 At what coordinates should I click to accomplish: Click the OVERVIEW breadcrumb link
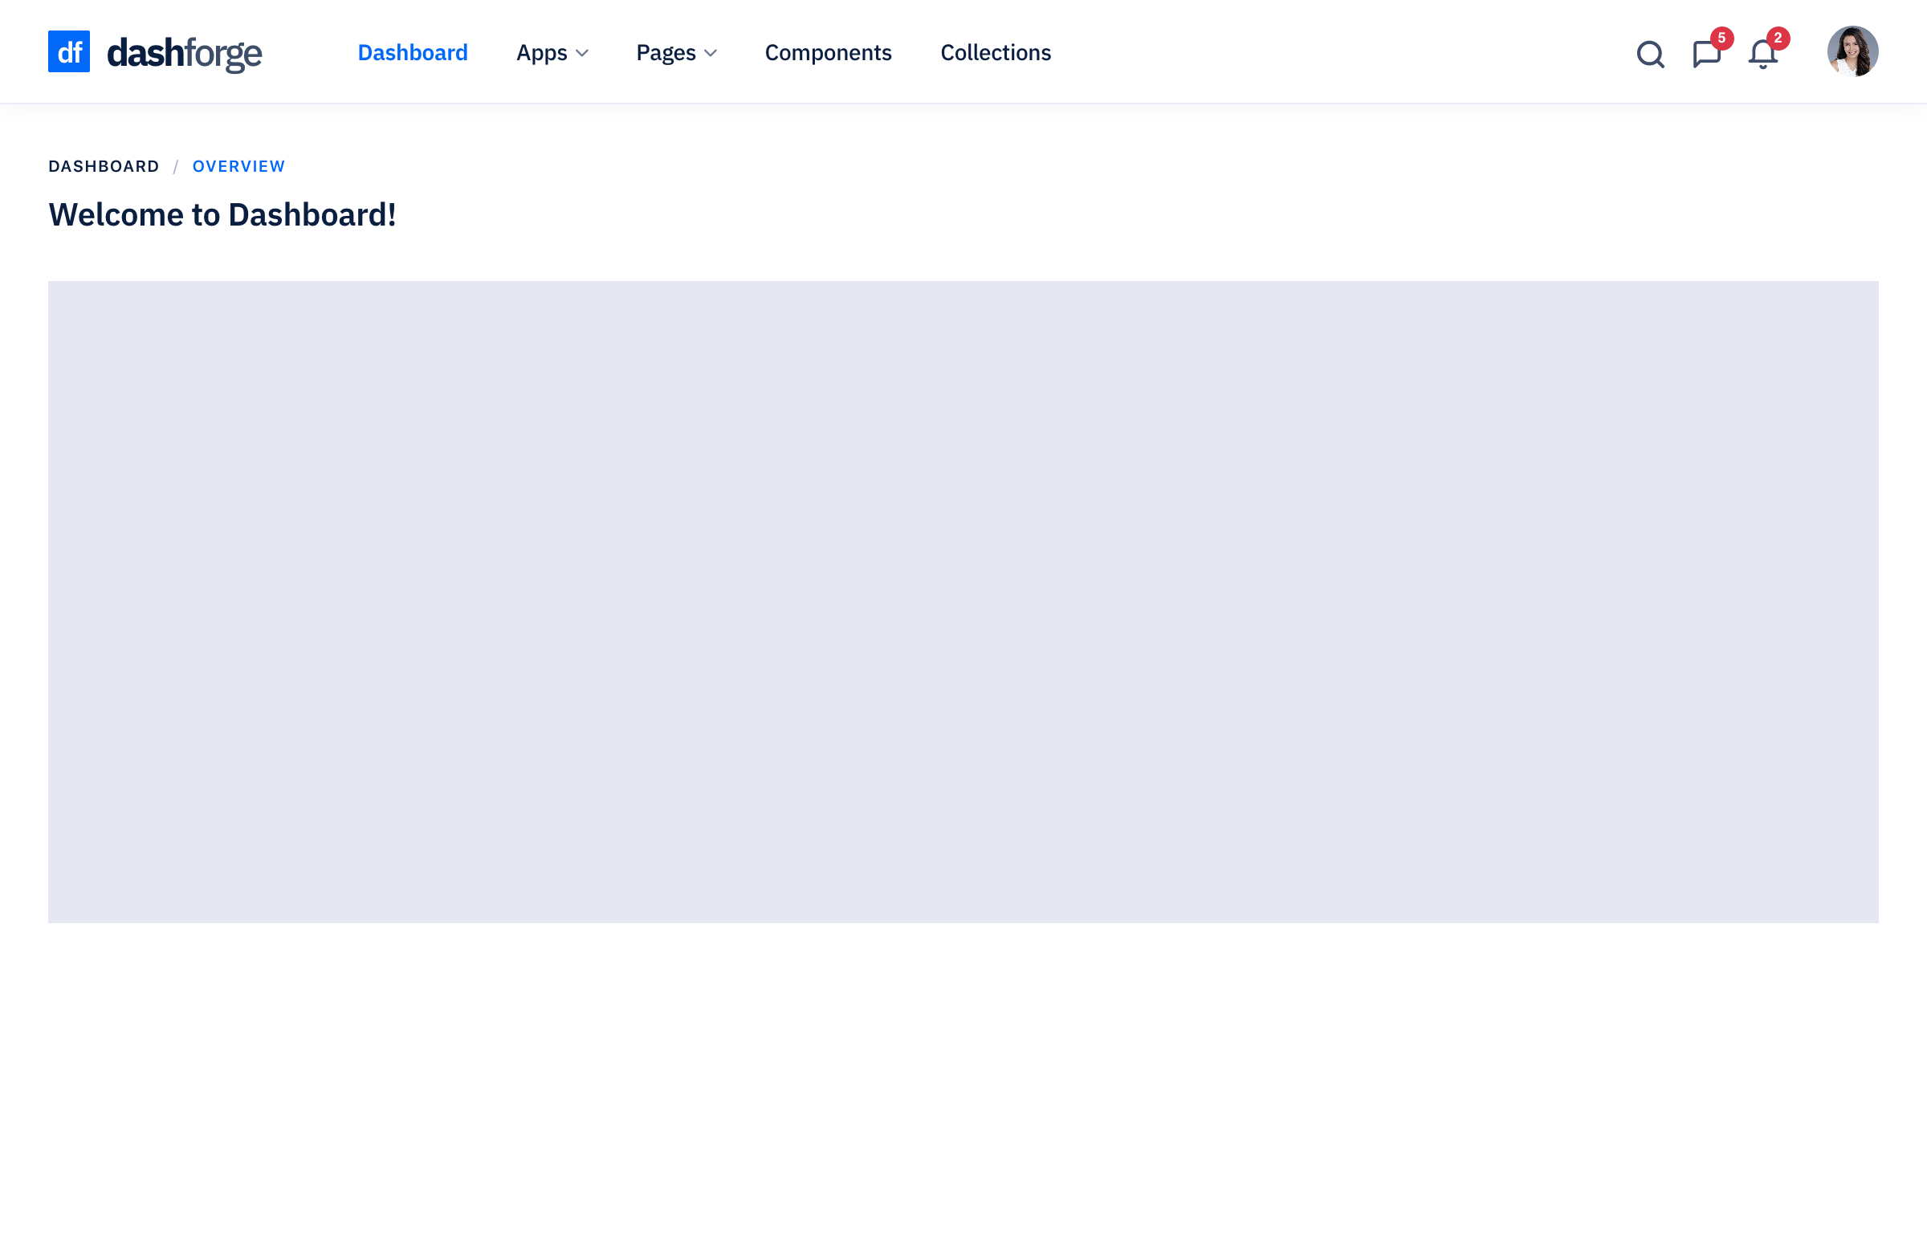tap(238, 166)
